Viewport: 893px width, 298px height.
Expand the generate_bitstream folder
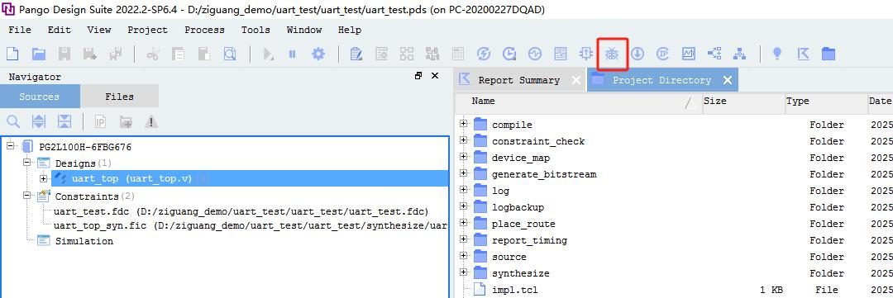coord(464,173)
